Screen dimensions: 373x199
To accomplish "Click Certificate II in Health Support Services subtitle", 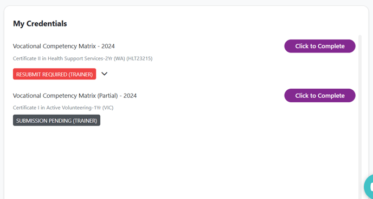I will (x=82, y=58).
